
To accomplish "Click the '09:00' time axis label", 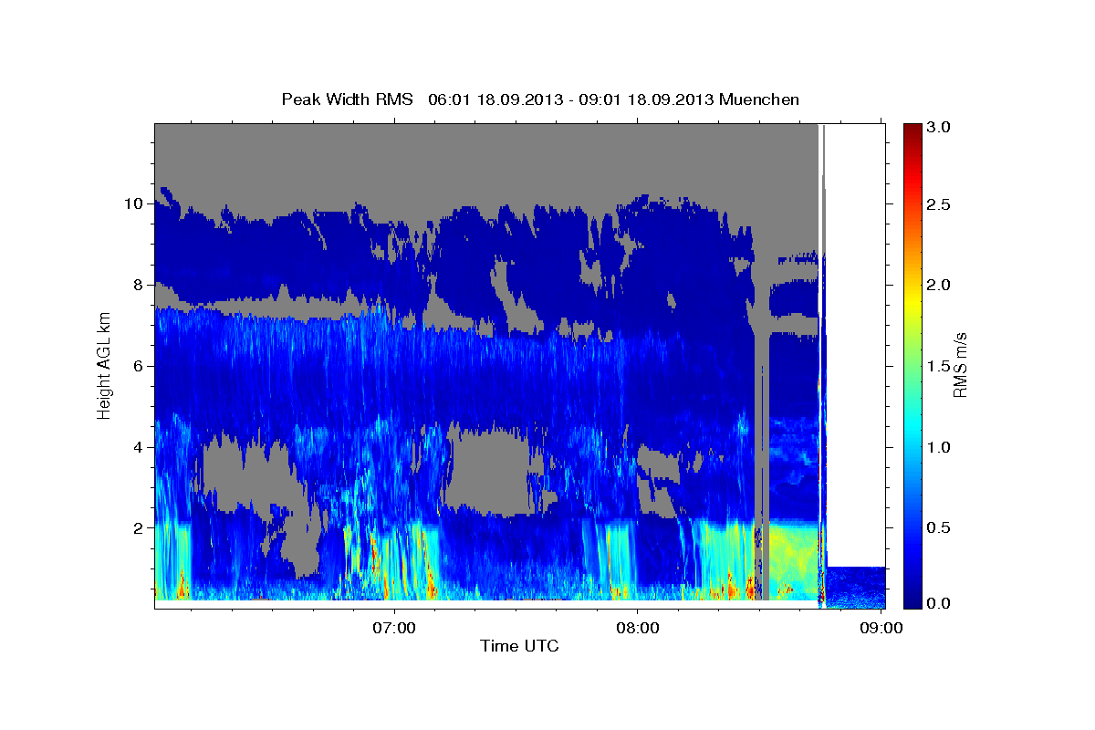I will pyautogui.click(x=881, y=628).
